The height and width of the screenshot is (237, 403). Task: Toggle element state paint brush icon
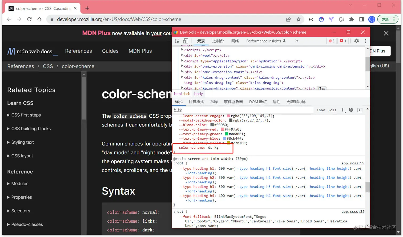coord(351,110)
